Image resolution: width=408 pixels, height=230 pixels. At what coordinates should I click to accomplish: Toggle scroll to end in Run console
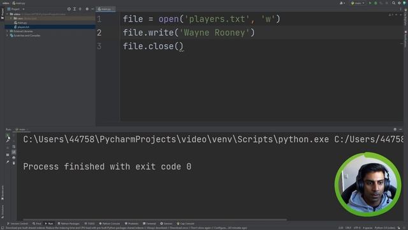click(14, 152)
